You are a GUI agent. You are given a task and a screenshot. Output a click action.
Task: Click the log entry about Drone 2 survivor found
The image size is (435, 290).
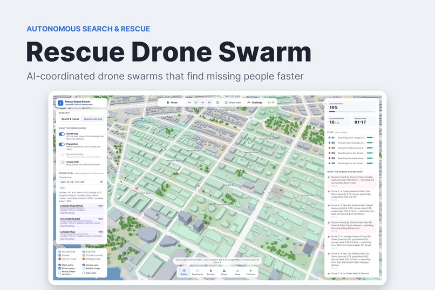(x=351, y=181)
